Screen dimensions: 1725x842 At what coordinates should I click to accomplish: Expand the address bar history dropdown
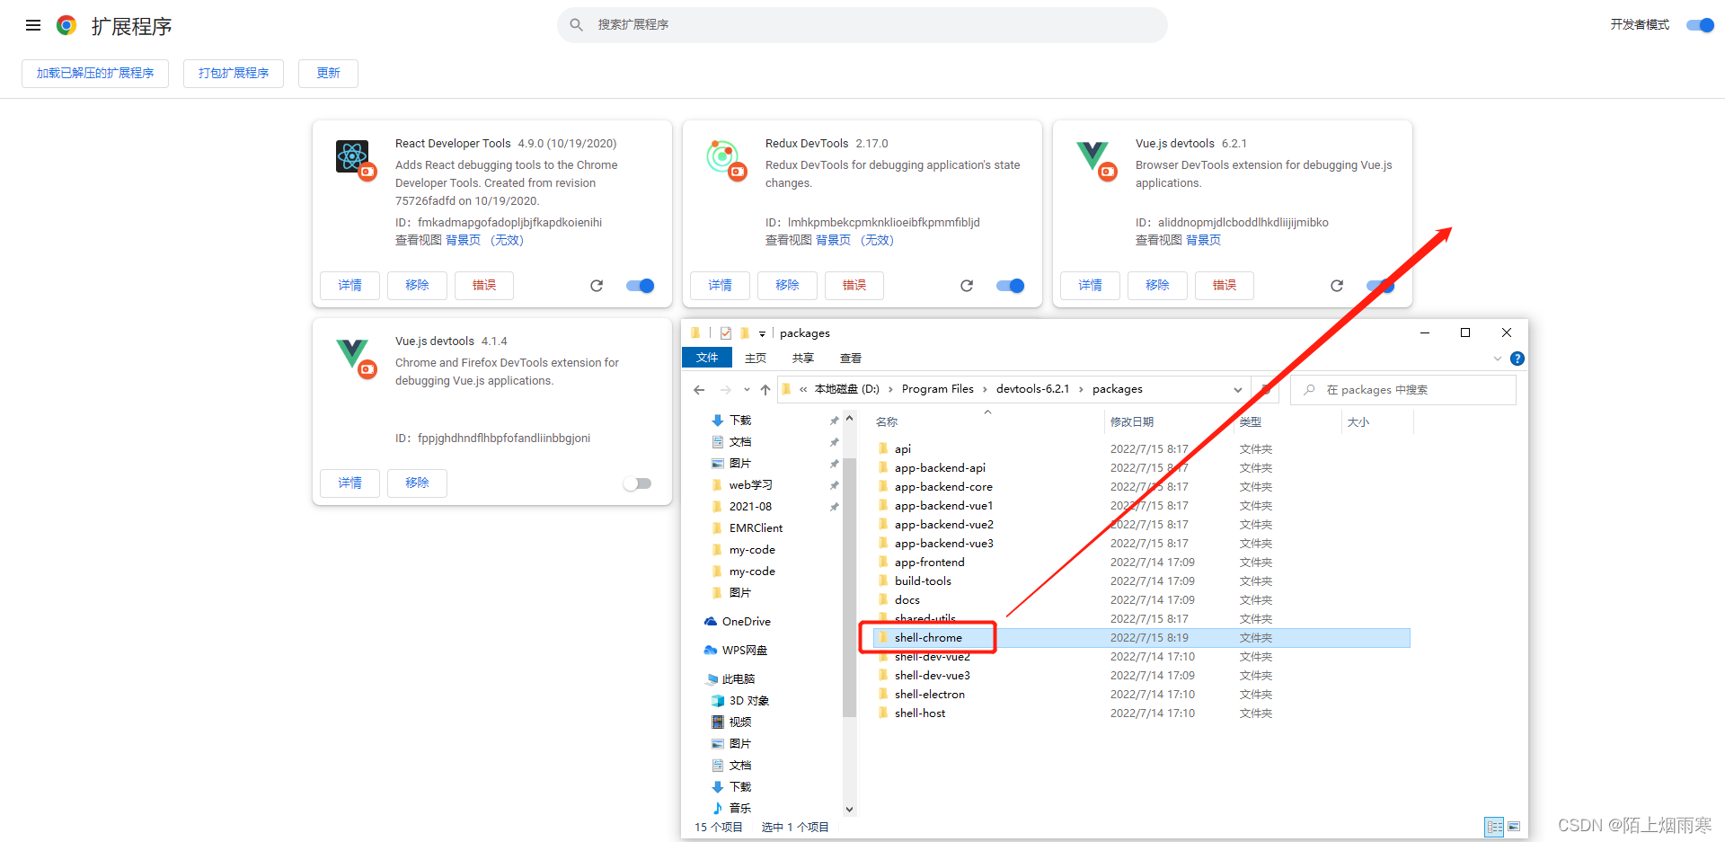[x=1238, y=390]
